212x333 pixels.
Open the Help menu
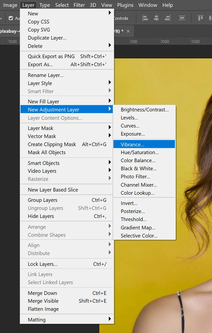tap(168, 5)
